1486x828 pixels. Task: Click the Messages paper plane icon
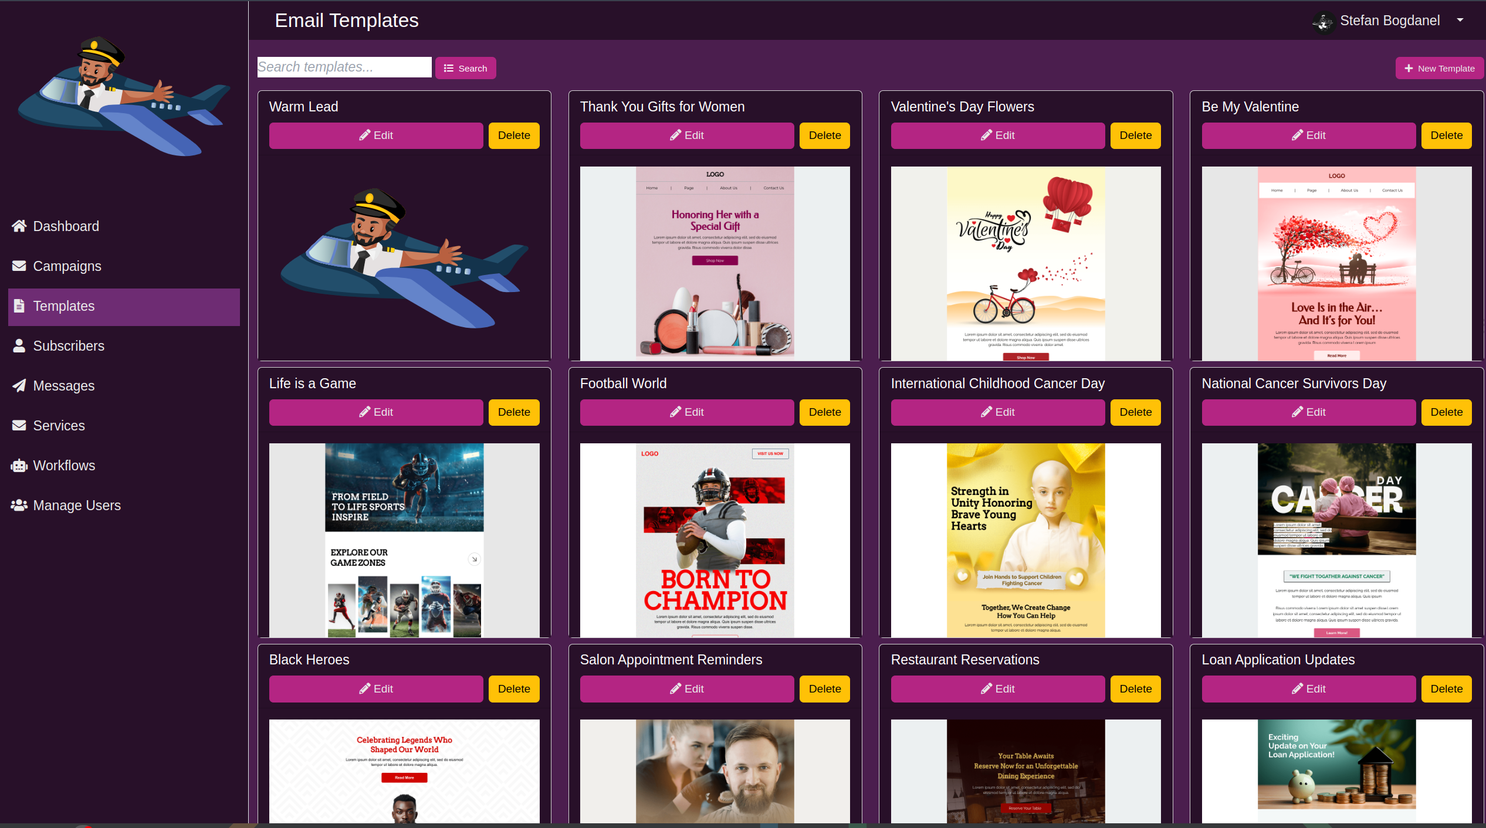coord(19,385)
